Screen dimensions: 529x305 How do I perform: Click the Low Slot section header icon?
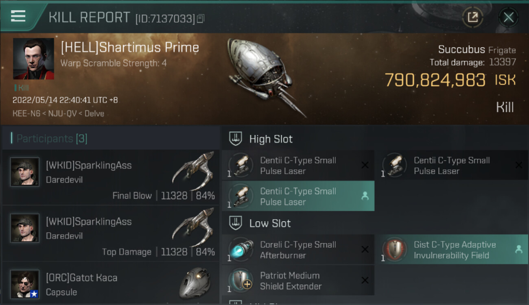[236, 223]
